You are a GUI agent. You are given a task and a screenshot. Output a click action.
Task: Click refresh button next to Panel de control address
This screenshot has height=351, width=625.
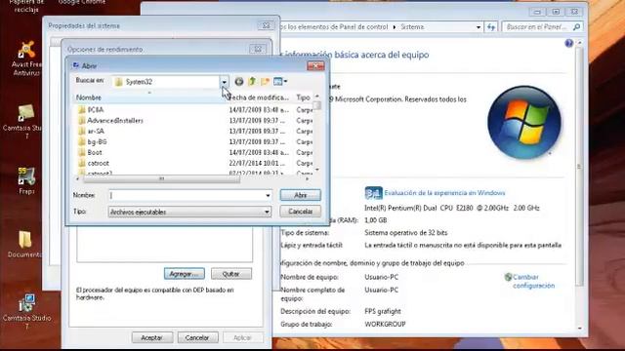pyautogui.click(x=491, y=27)
